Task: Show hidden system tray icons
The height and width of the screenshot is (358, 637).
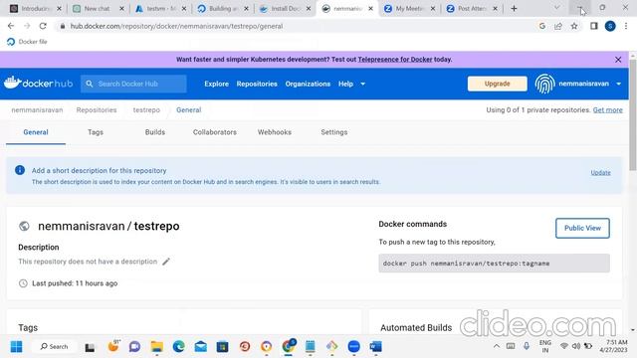Action: pos(497,346)
